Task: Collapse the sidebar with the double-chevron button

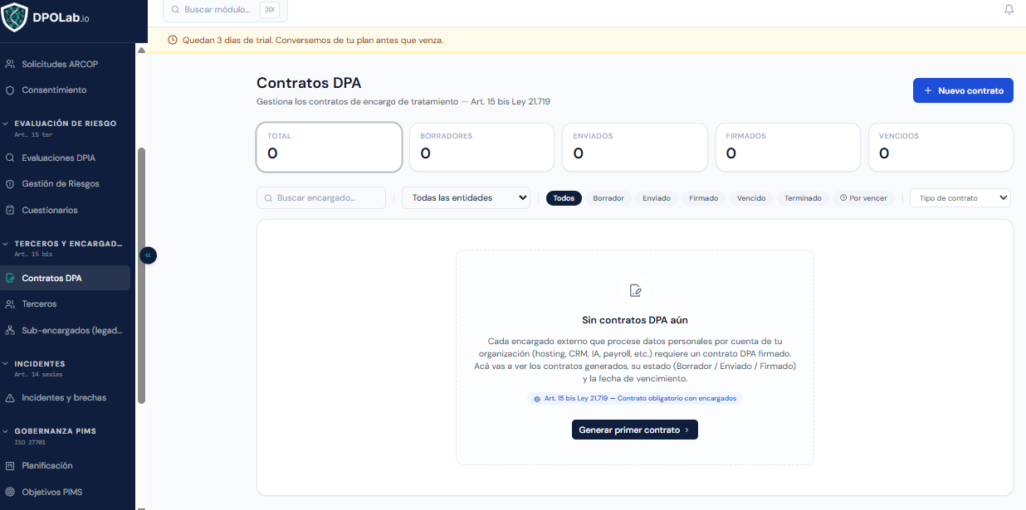Action: click(148, 255)
